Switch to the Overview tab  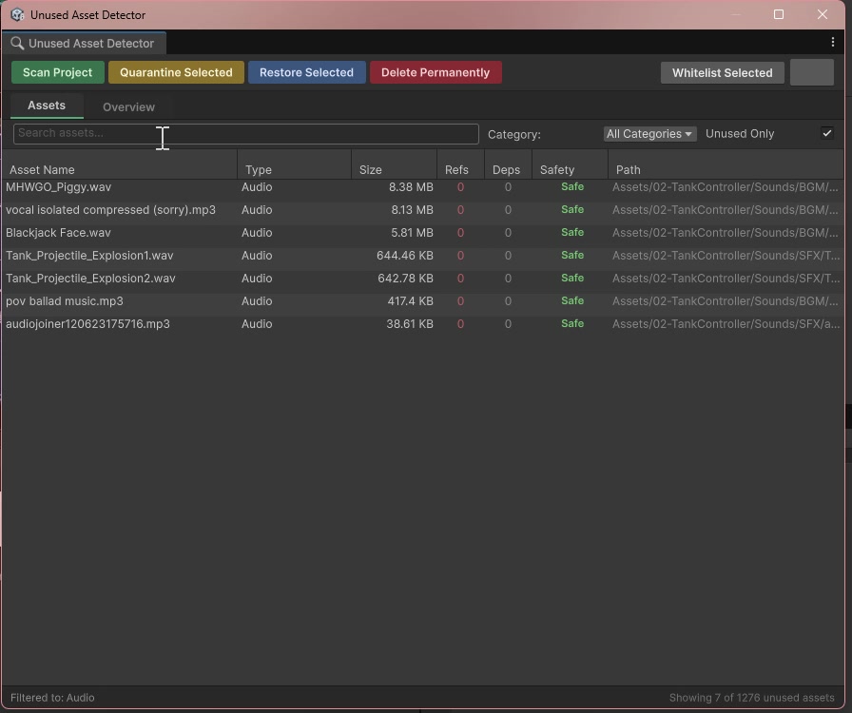pos(128,107)
